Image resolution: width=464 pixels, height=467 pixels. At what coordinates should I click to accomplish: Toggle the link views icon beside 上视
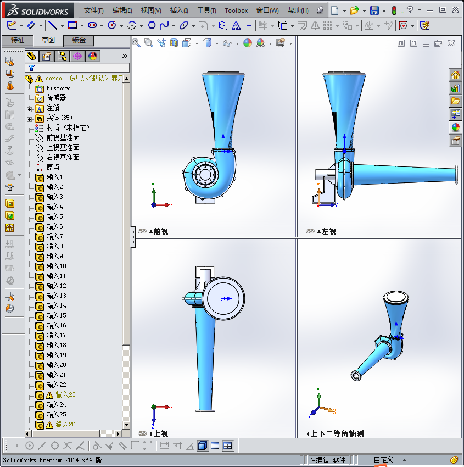(142, 433)
